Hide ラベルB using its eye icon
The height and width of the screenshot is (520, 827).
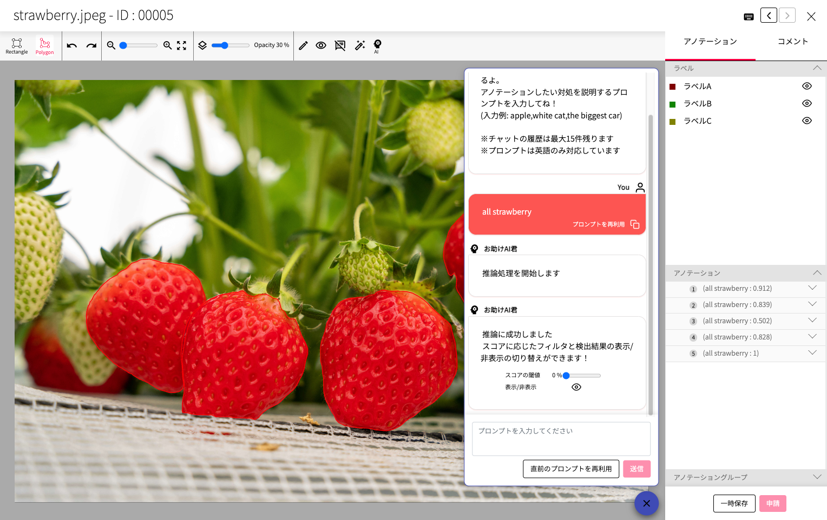[x=806, y=103]
